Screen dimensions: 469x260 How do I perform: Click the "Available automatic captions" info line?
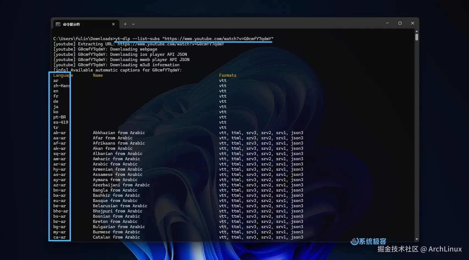[118, 70]
